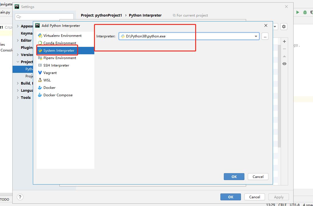Click the settings search field

[x=44, y=17]
